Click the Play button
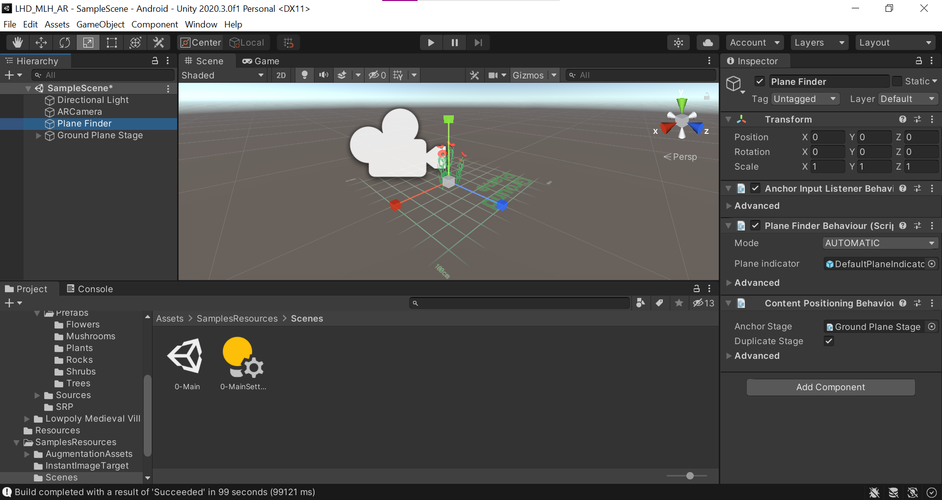 (431, 43)
